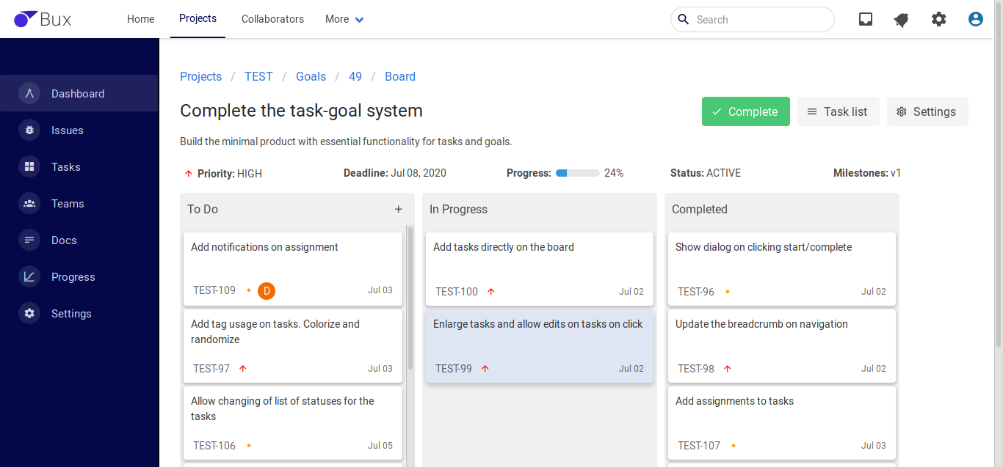The width and height of the screenshot is (1003, 467).
Task: Click the Goals breadcrumb link
Action: [x=311, y=76]
